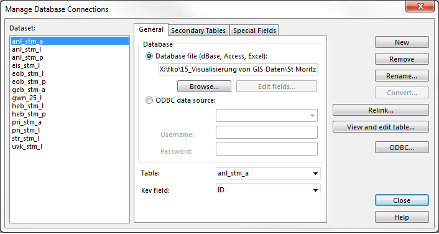This screenshot has height=234, width=439.
Task: Click the Password input field
Action: click(267, 149)
